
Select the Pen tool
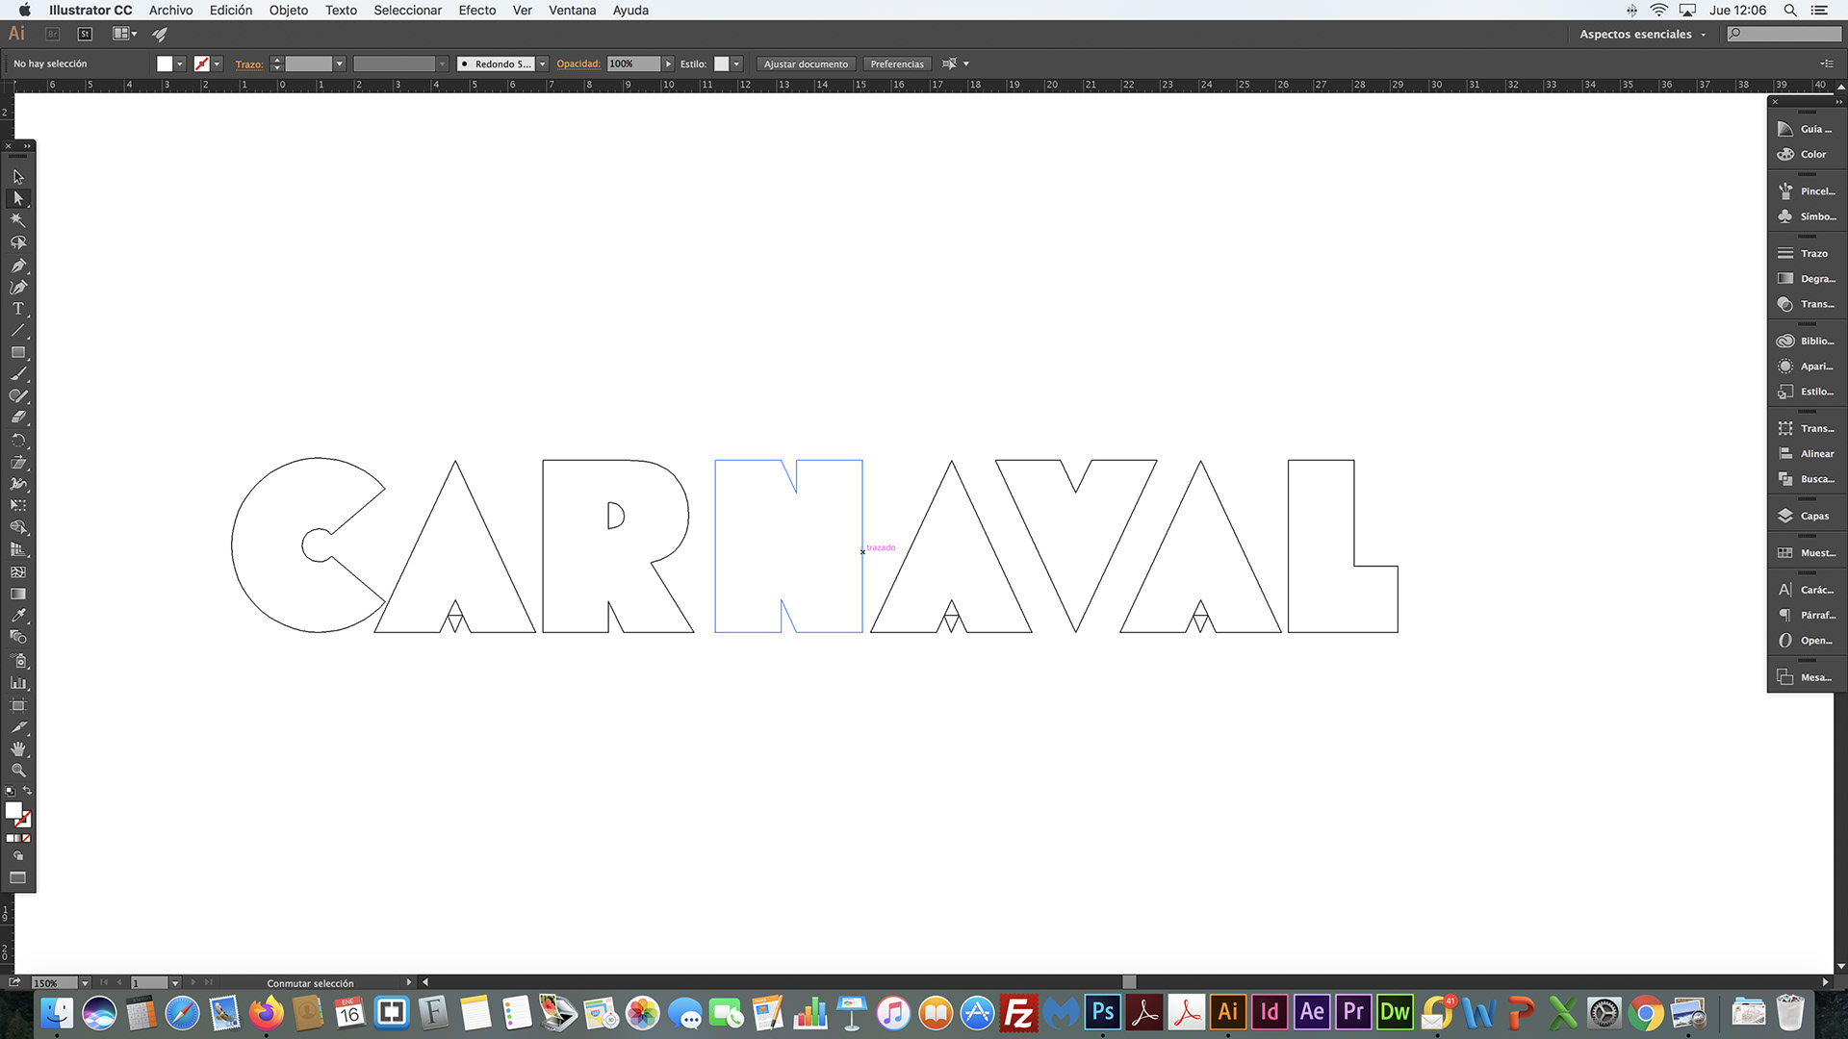18,266
